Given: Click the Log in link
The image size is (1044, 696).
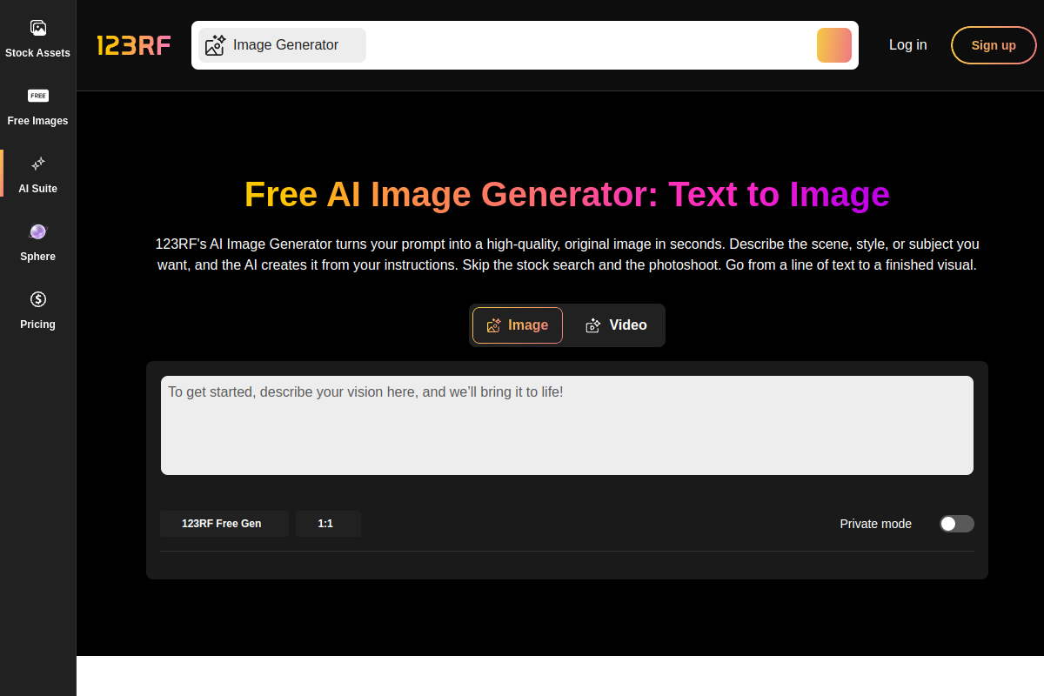Looking at the screenshot, I should [907, 45].
